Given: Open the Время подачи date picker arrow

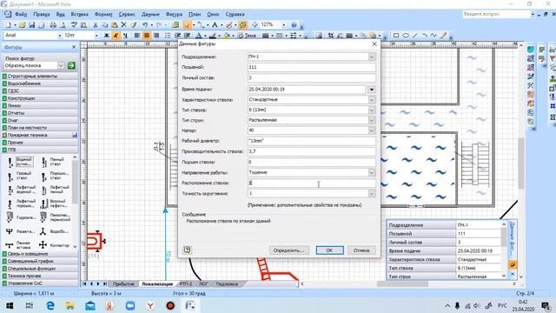Looking at the screenshot, I should coord(372,90).
